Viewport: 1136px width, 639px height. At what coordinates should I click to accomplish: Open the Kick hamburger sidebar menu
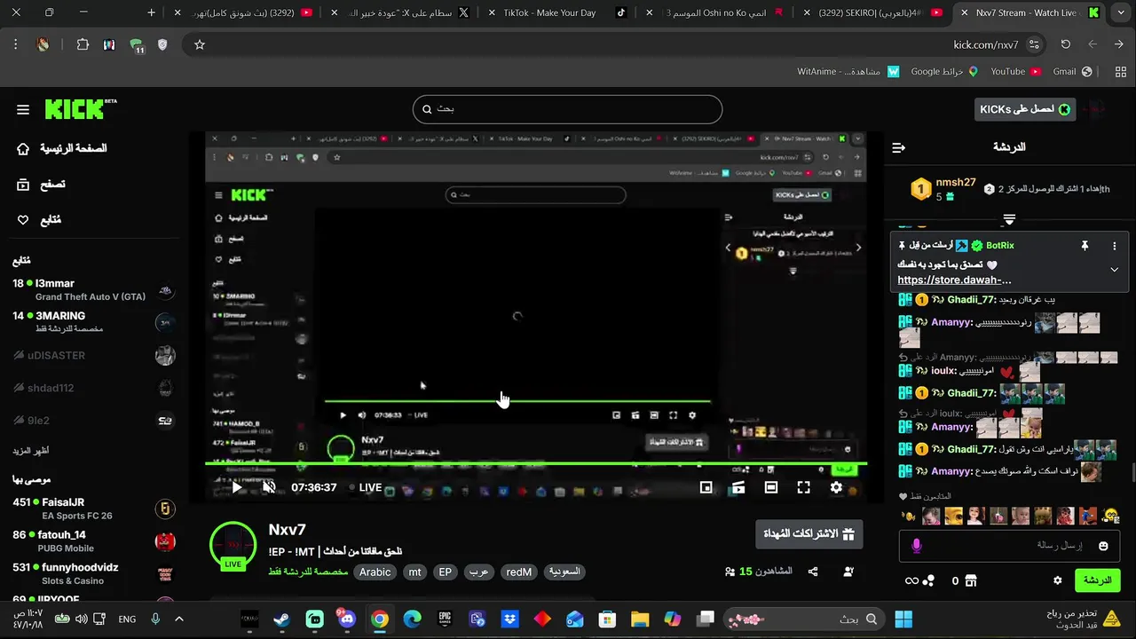(x=23, y=110)
